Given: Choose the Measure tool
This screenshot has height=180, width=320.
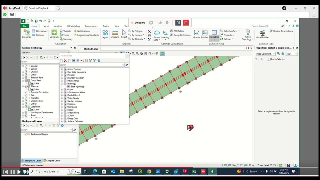Looking at the screenshot, I should click(115, 34).
